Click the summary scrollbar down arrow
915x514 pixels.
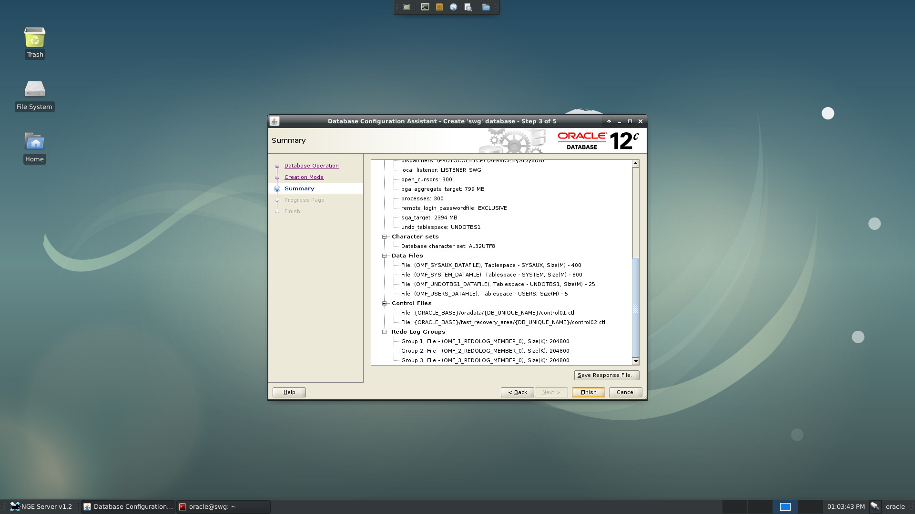pos(636,361)
